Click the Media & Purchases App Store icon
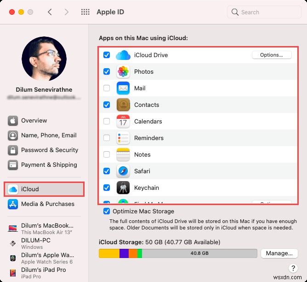307x282 pixels. click(13, 204)
